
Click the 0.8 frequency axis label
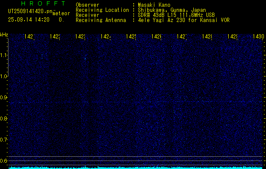4,118
